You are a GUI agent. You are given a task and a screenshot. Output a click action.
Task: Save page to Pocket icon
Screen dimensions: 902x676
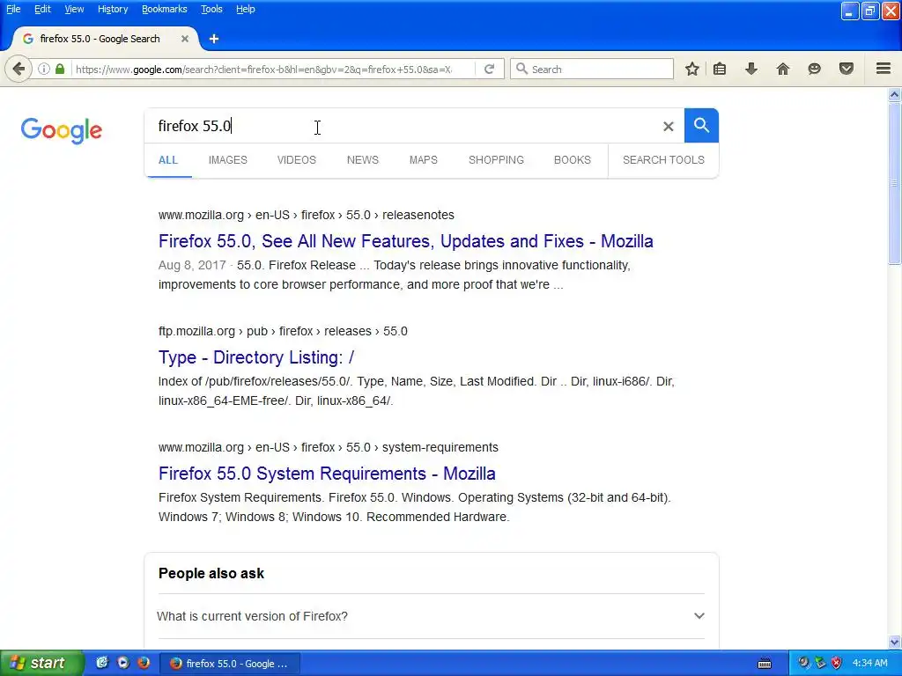click(847, 69)
